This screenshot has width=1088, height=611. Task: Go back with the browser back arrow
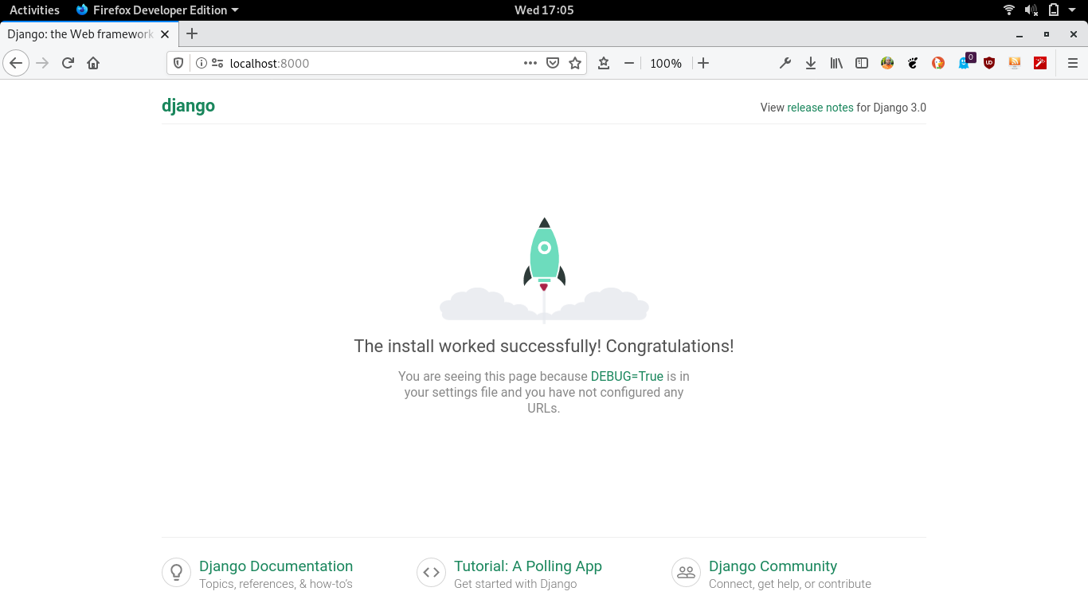(x=16, y=63)
